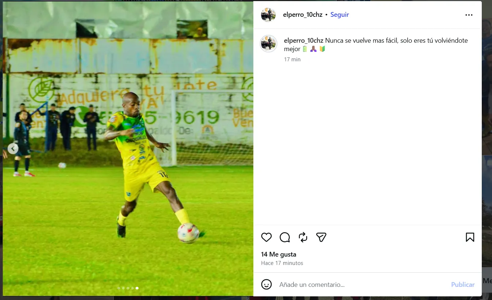Open elperro_10chz profile picture in header
This screenshot has width=492, height=300.
[268, 15]
